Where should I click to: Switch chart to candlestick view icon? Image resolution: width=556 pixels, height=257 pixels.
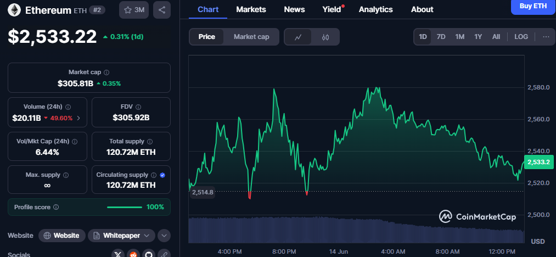click(x=325, y=37)
